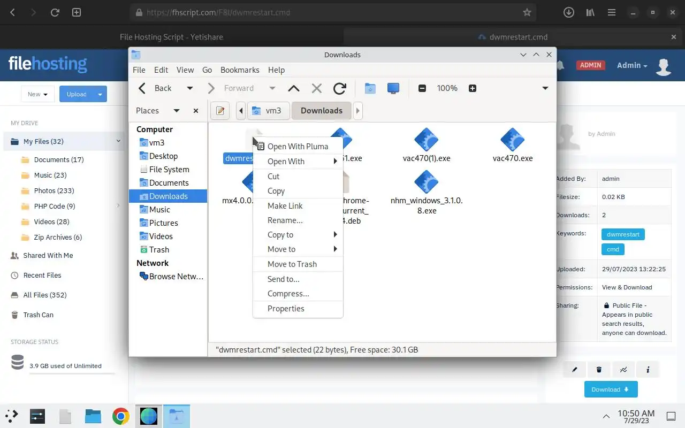The width and height of the screenshot is (685, 428).
Task: Click the info file action icon
Action: click(648, 370)
